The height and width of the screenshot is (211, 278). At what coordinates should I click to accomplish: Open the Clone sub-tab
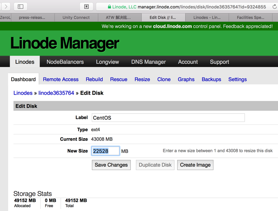coord(164,79)
